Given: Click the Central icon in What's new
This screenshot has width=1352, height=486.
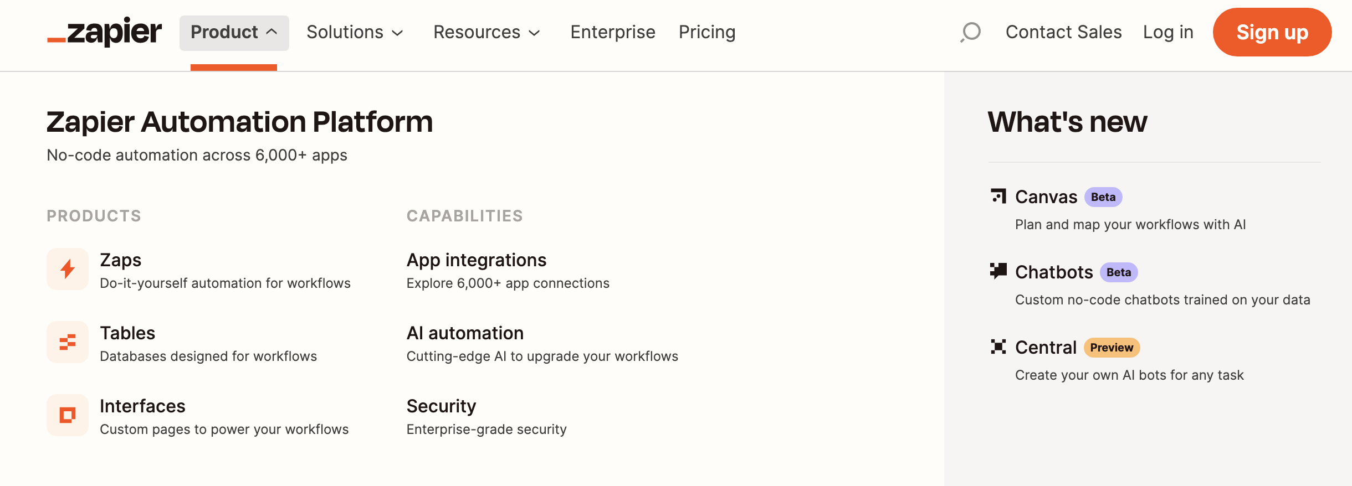Looking at the screenshot, I should pyautogui.click(x=998, y=347).
